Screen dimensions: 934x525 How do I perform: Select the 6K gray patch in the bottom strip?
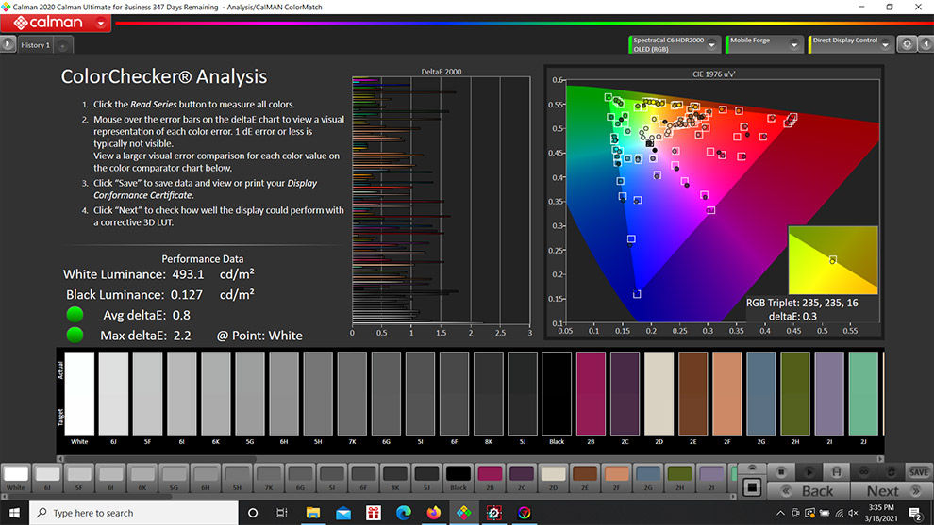pos(142,477)
